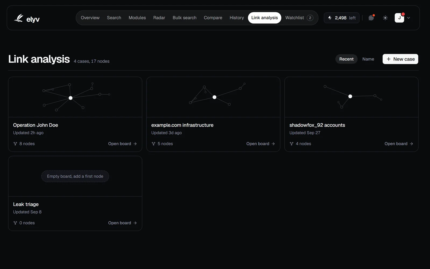Click the node icon on Operation John Doe
The image size is (430, 269).
pyautogui.click(x=15, y=144)
